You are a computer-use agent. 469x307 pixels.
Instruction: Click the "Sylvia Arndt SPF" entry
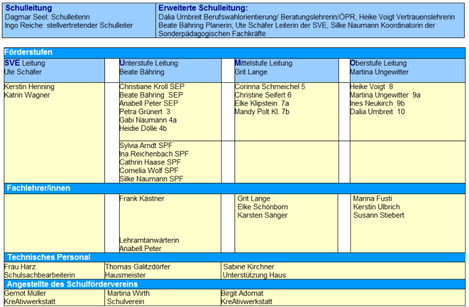(146, 145)
